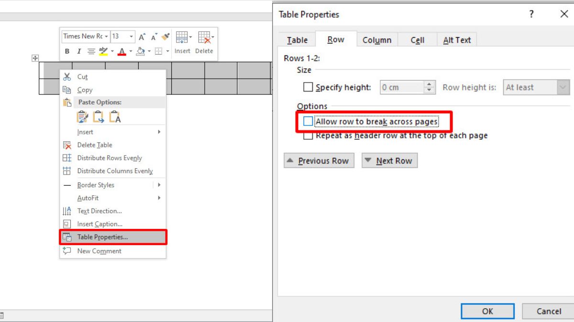Click the Next Row button

pos(389,161)
